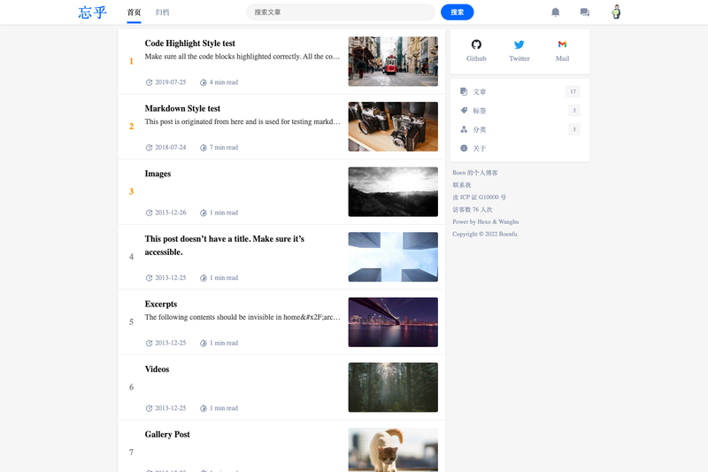Open the notifications bell icon
The width and height of the screenshot is (708, 472).
(x=556, y=12)
